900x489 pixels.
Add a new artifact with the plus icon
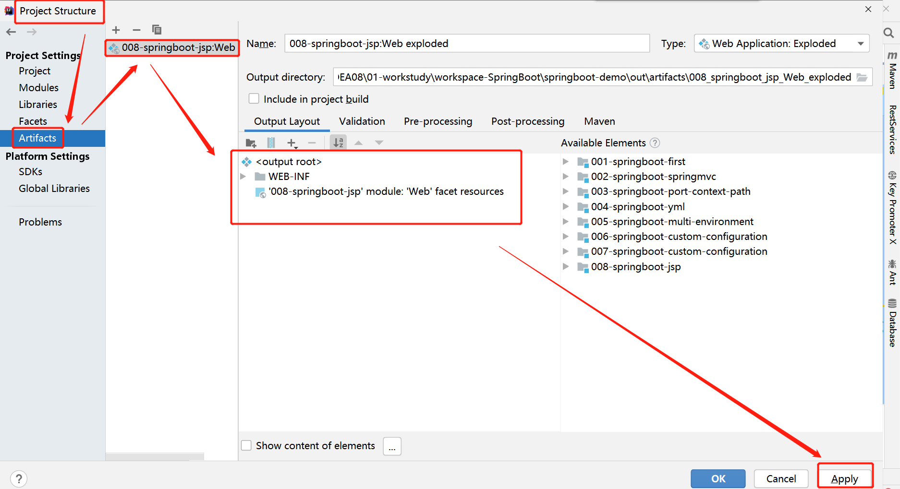116,30
